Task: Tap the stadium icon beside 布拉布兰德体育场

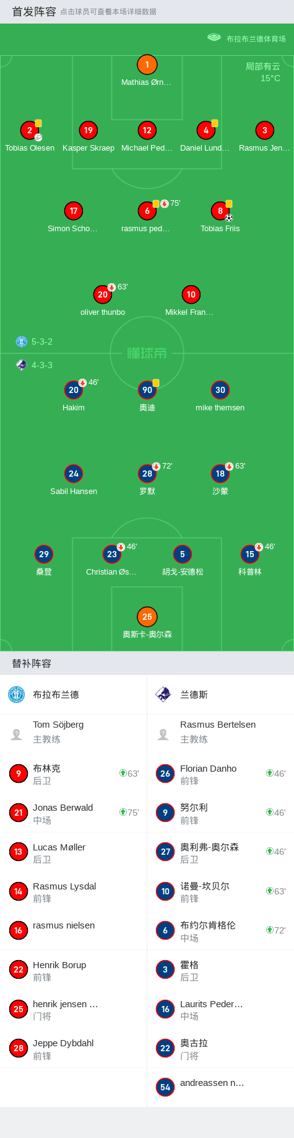Action: click(214, 38)
